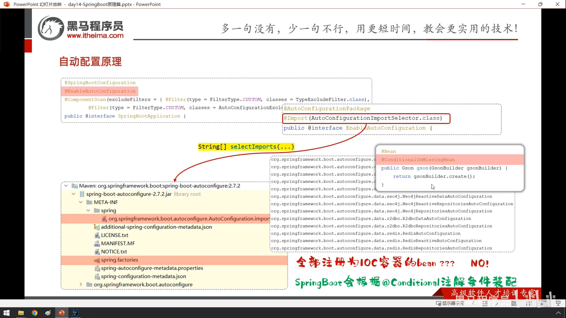Click the jar archive icon
Screen dimensions: 566x318
pyautogui.click(x=82, y=194)
